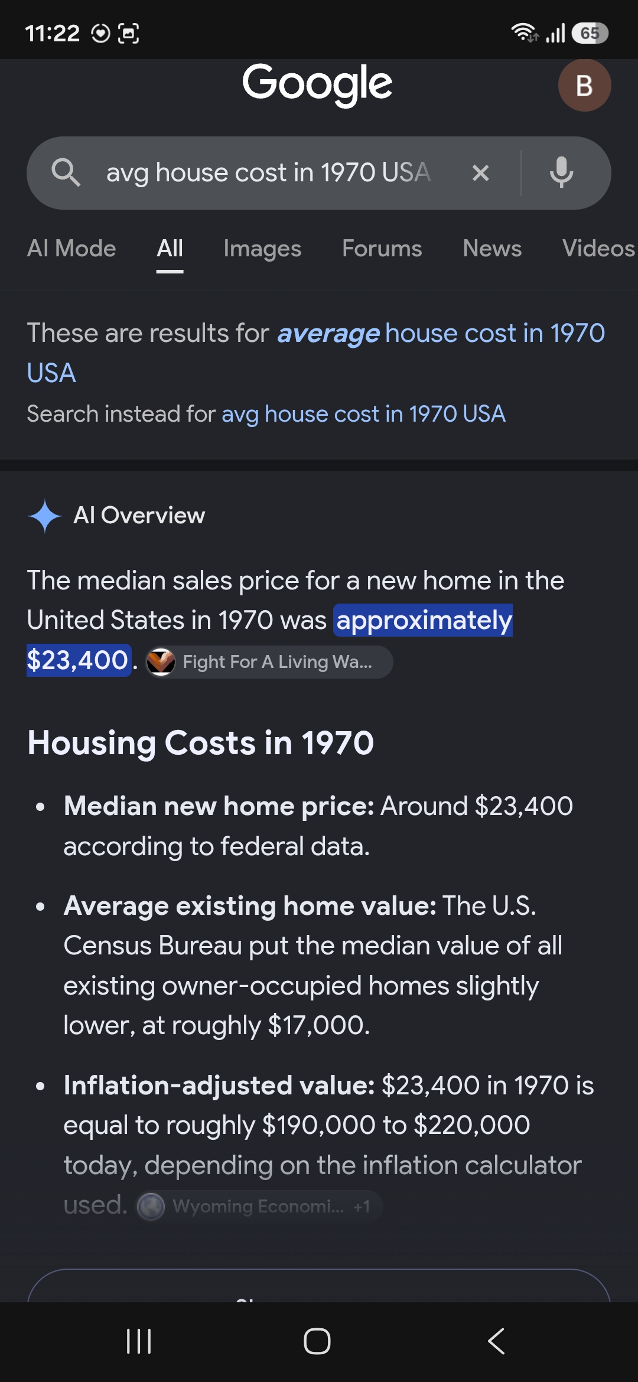This screenshot has height=1382, width=638.
Task: Tap the Android home button
Action: (x=317, y=1341)
